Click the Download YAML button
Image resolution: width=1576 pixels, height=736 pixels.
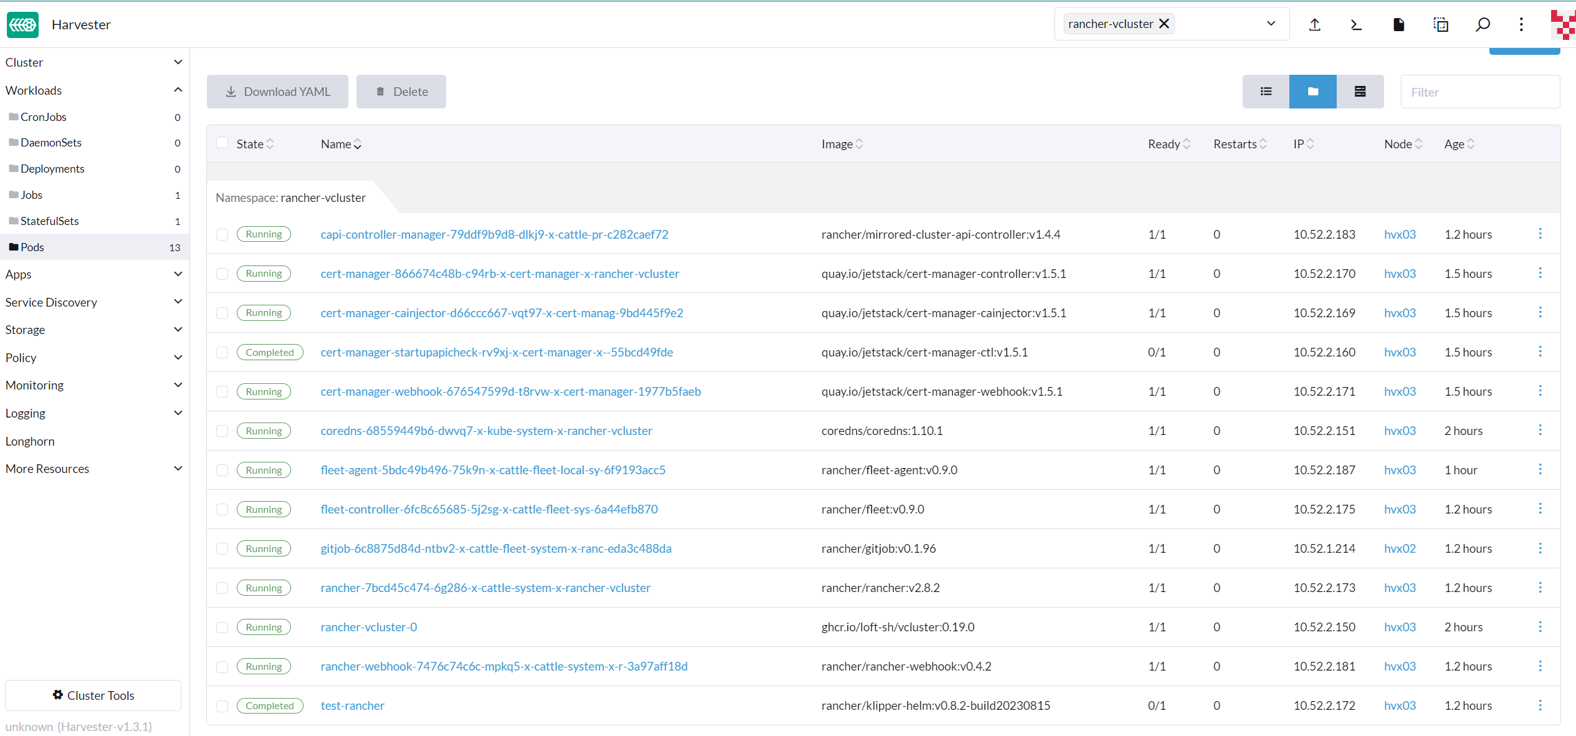277,92
